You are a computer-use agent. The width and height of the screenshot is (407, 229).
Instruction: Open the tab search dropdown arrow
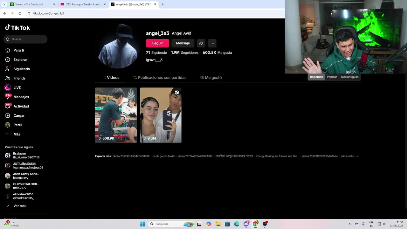tap(4, 4)
